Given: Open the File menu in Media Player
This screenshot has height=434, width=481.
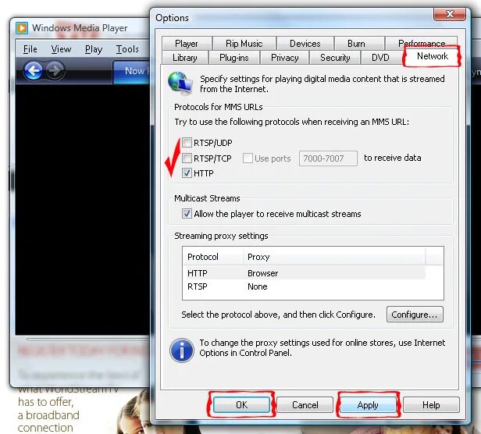Looking at the screenshot, I should [x=30, y=49].
